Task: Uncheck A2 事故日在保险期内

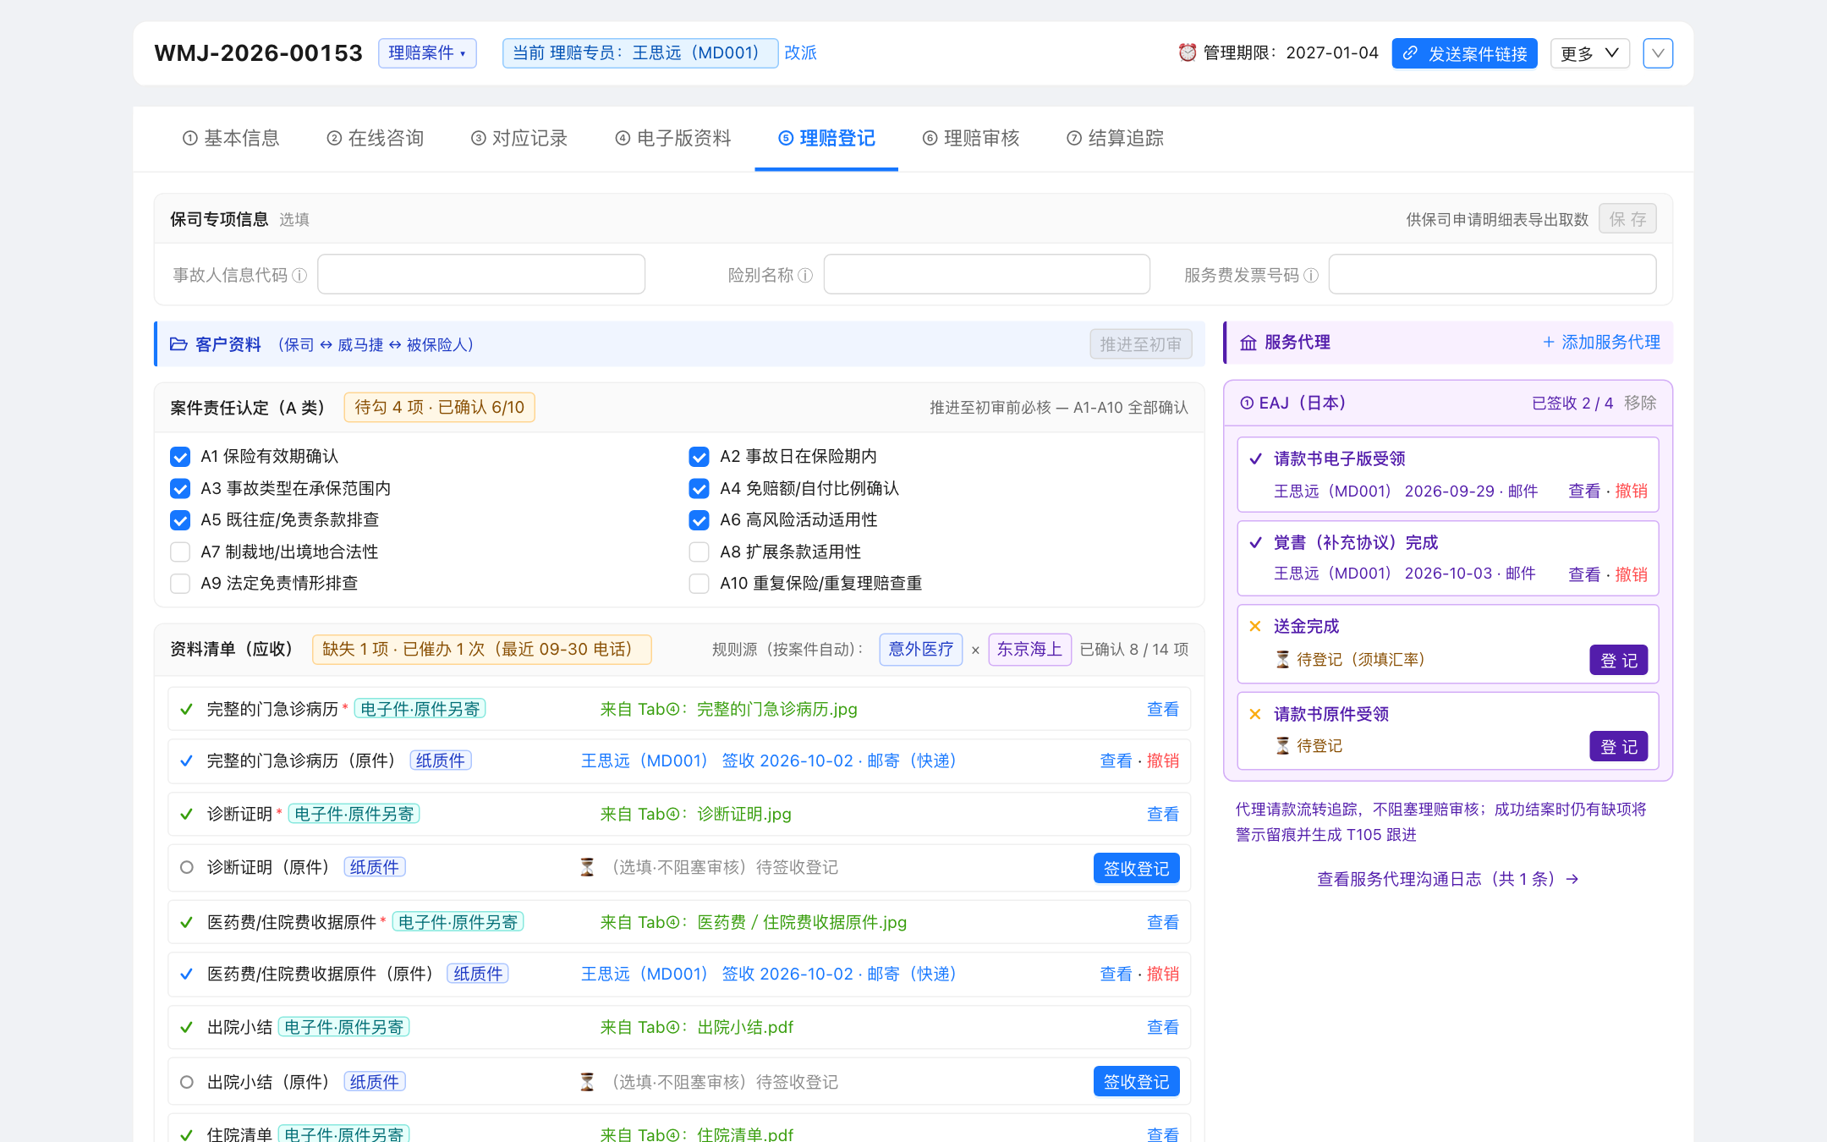Action: (x=699, y=457)
